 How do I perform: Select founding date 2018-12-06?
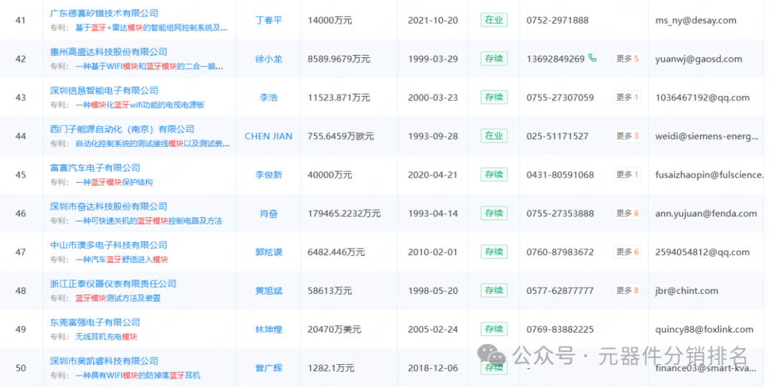pos(433,368)
